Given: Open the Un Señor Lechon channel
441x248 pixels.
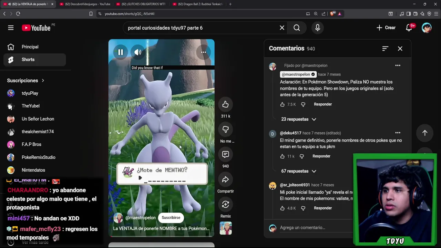Looking at the screenshot, I should tap(34, 119).
